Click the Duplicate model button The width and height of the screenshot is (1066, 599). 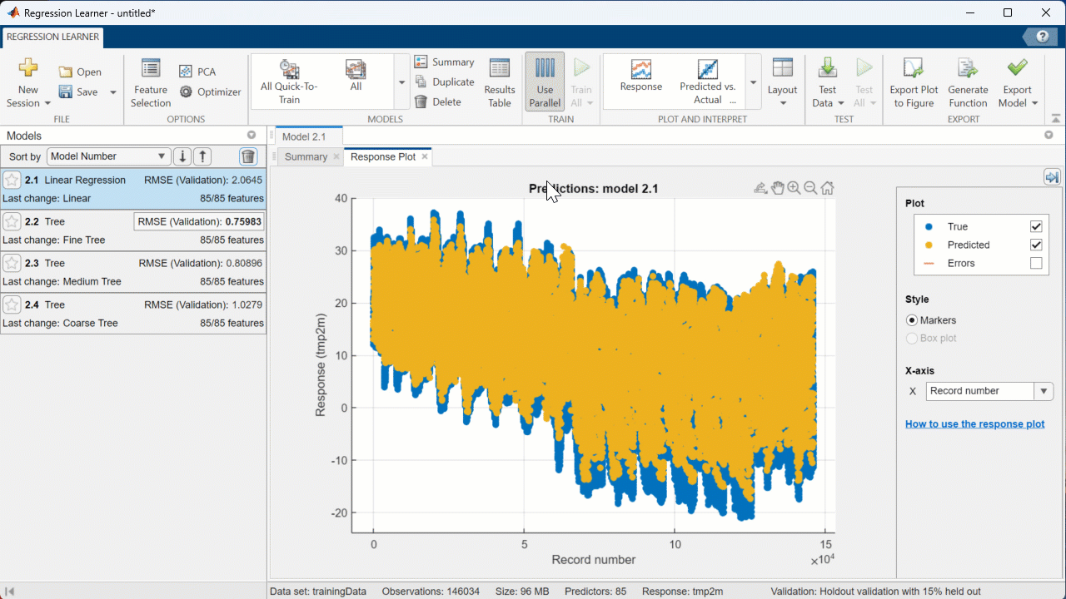445,82
